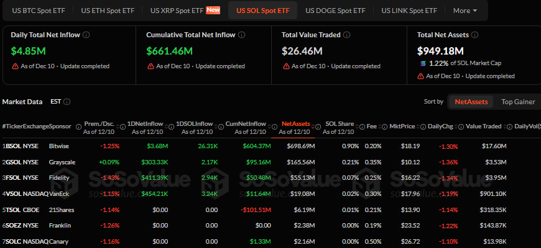Sort table by NetAssets column header

pyautogui.click(x=296, y=124)
